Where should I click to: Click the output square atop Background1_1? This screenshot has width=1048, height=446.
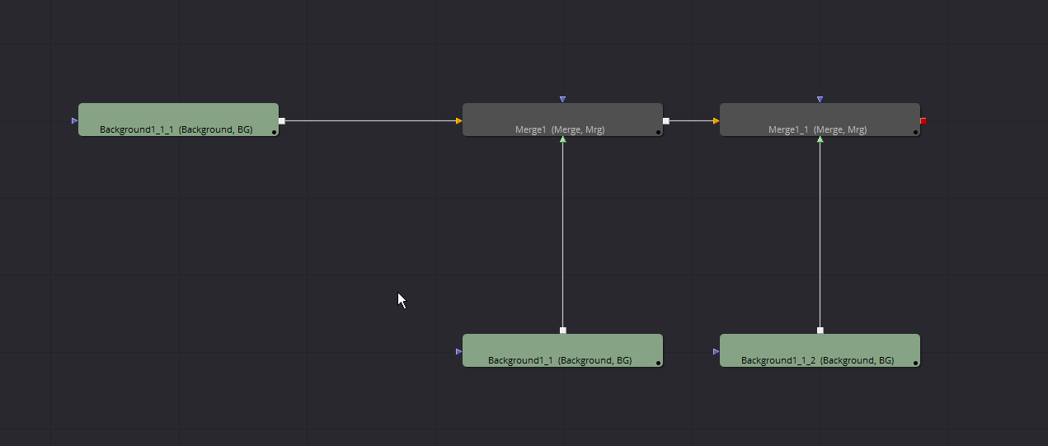coord(563,331)
